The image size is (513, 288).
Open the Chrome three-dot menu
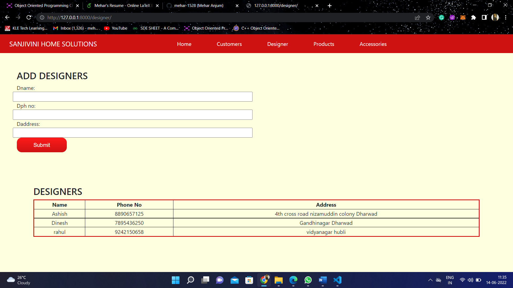(506, 17)
